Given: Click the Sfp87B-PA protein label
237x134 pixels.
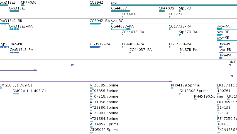Looking at the screenshot, I should point(188,50).
